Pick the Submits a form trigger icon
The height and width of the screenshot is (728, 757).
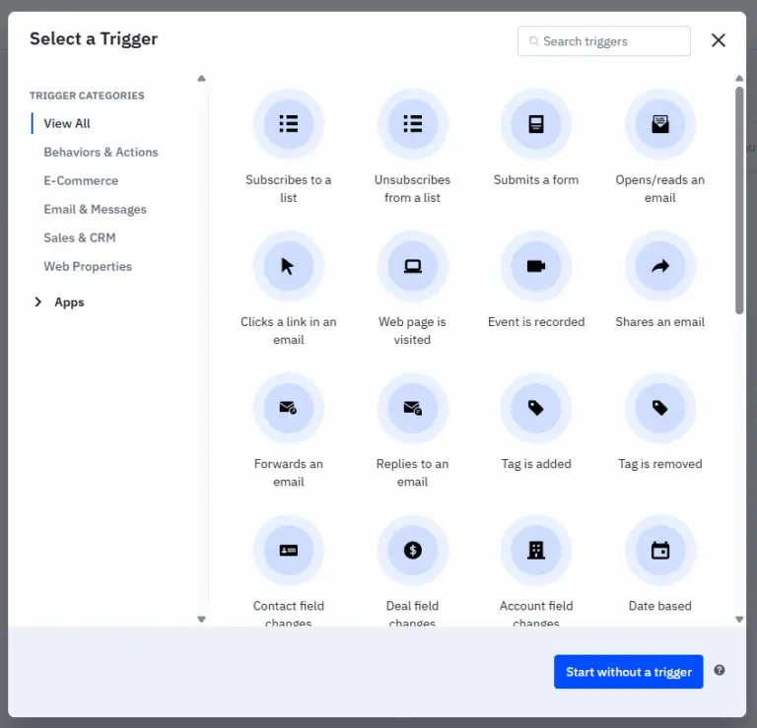coord(536,124)
